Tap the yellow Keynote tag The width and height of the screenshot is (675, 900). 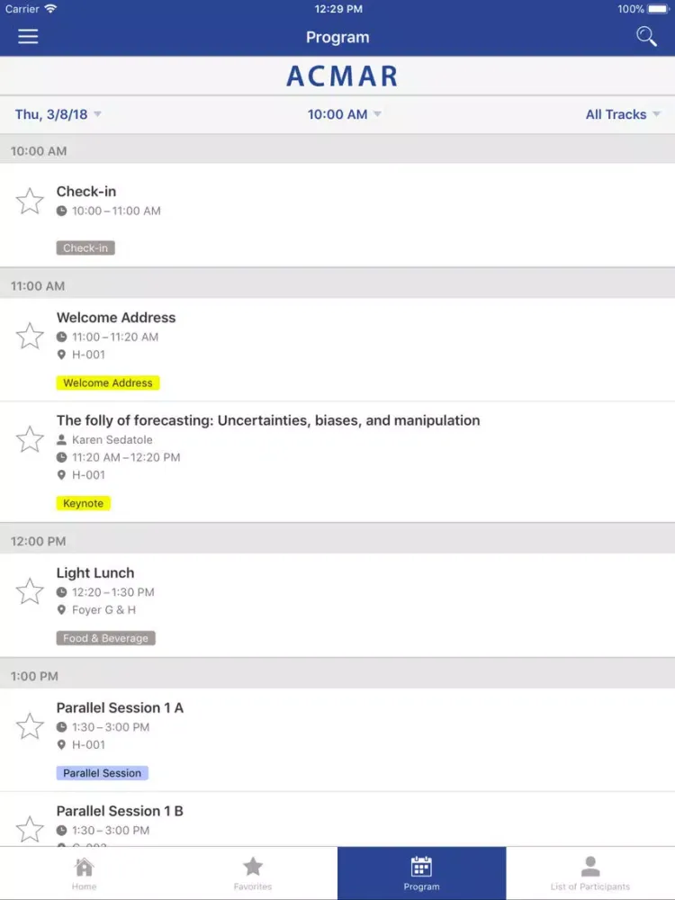coord(83,503)
